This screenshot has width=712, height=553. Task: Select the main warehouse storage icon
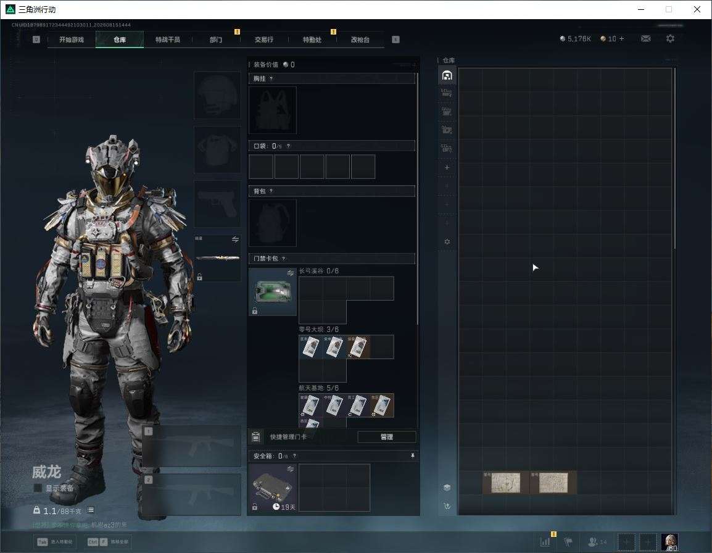click(x=447, y=75)
